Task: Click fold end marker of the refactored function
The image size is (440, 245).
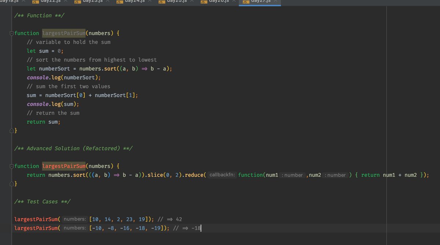Action: [x=12, y=184]
